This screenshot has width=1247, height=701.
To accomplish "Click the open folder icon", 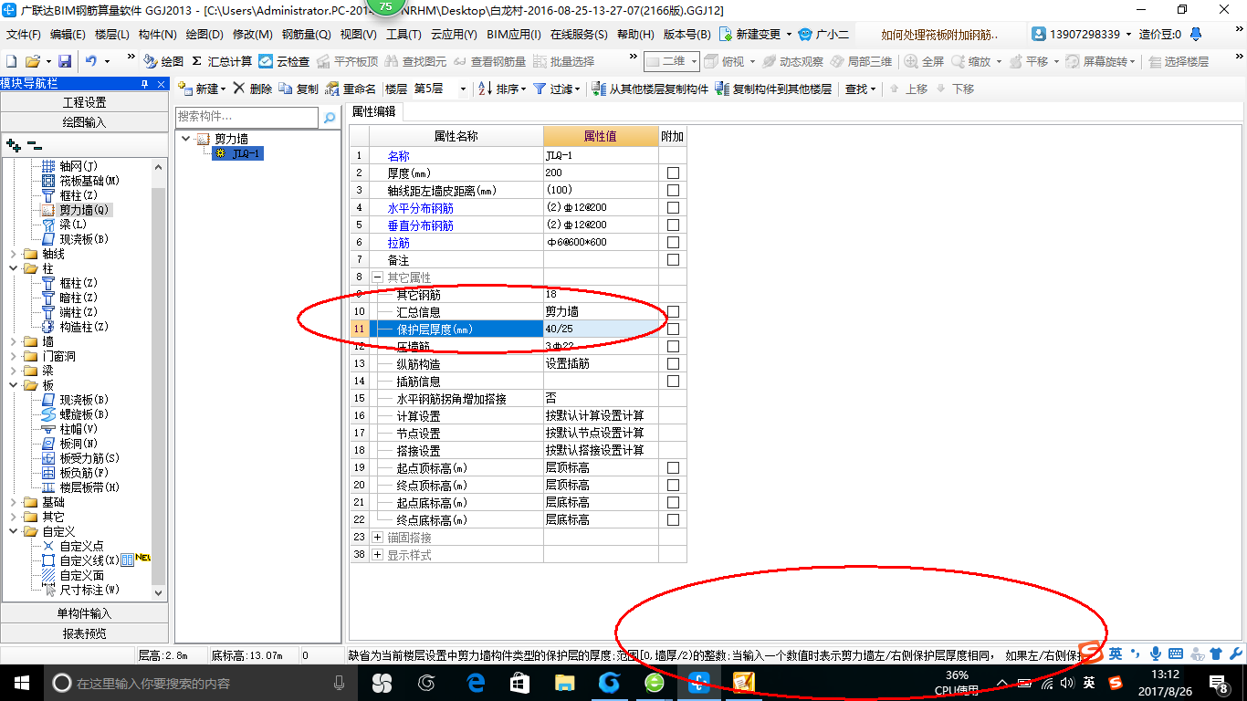I will point(32,61).
